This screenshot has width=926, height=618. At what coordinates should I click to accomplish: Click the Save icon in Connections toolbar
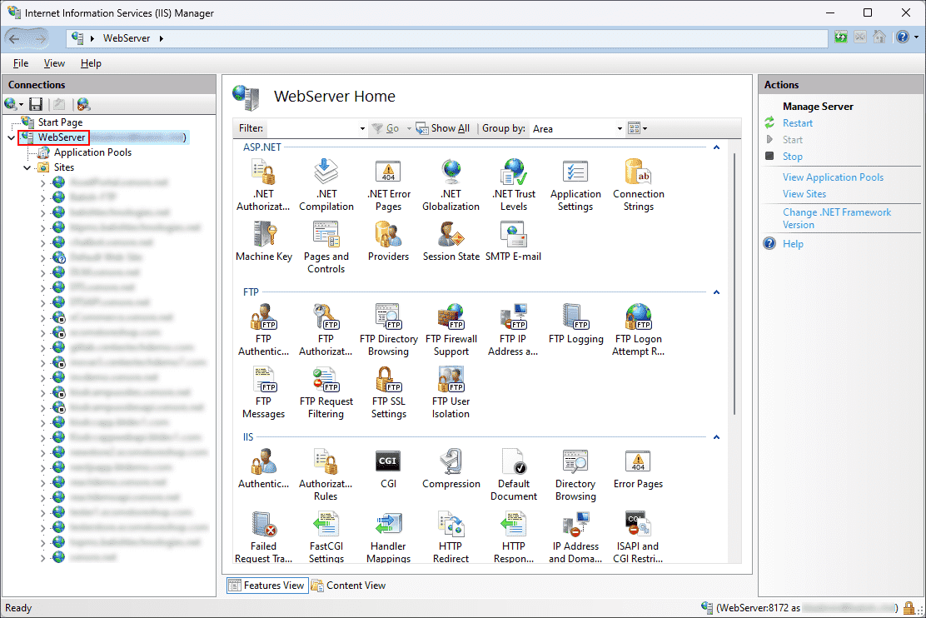(x=36, y=104)
